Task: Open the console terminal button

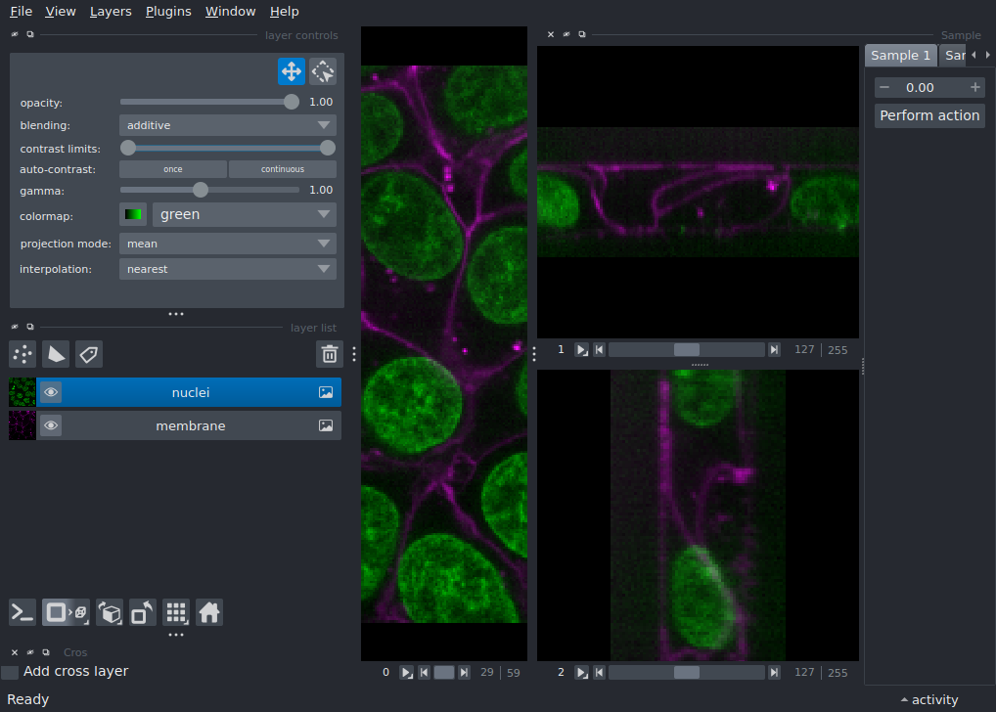Action: (23, 613)
